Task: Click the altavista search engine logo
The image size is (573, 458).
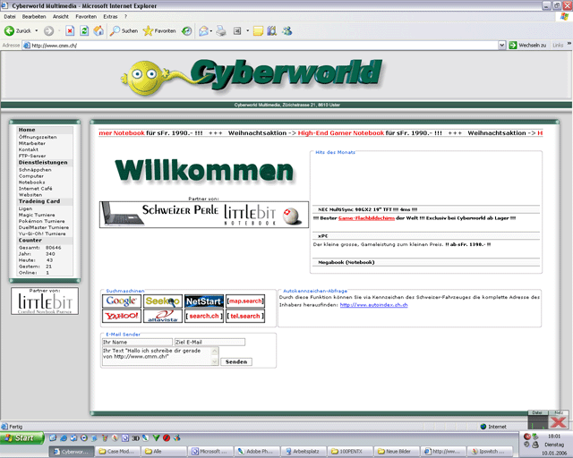Action: [163, 316]
